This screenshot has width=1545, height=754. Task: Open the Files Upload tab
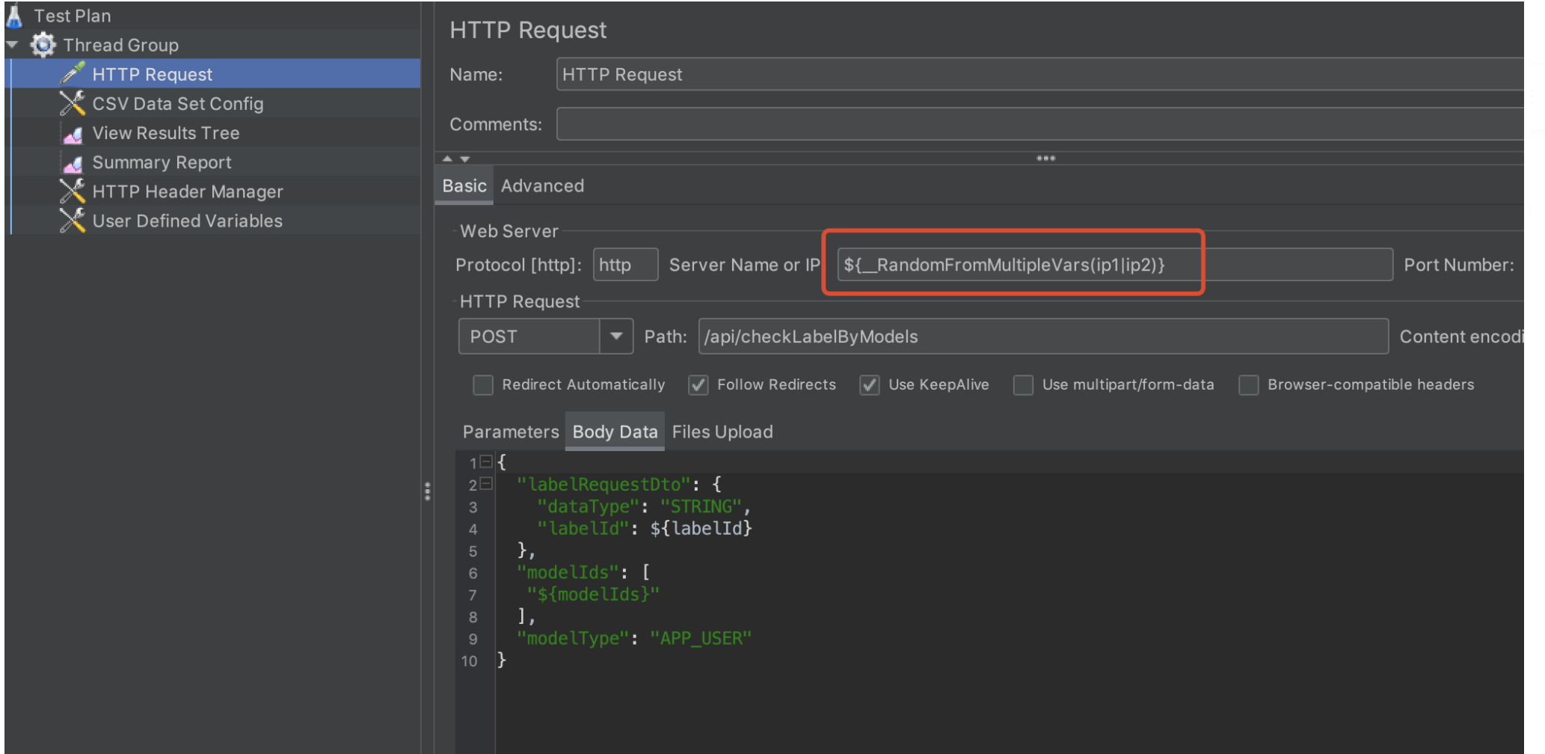click(722, 432)
